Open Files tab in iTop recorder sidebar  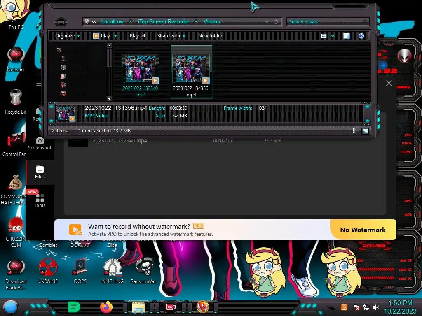pos(40,172)
